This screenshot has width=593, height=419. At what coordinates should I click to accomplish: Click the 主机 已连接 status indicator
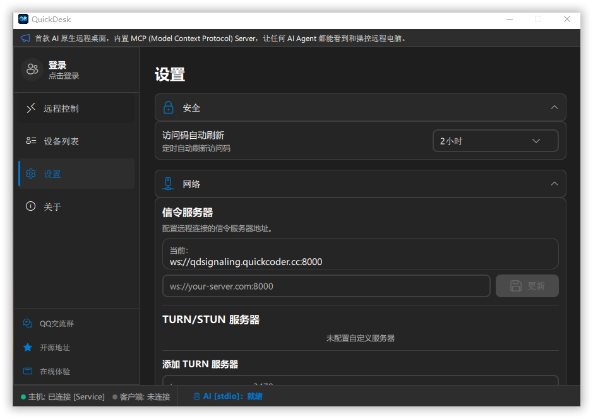pos(63,397)
